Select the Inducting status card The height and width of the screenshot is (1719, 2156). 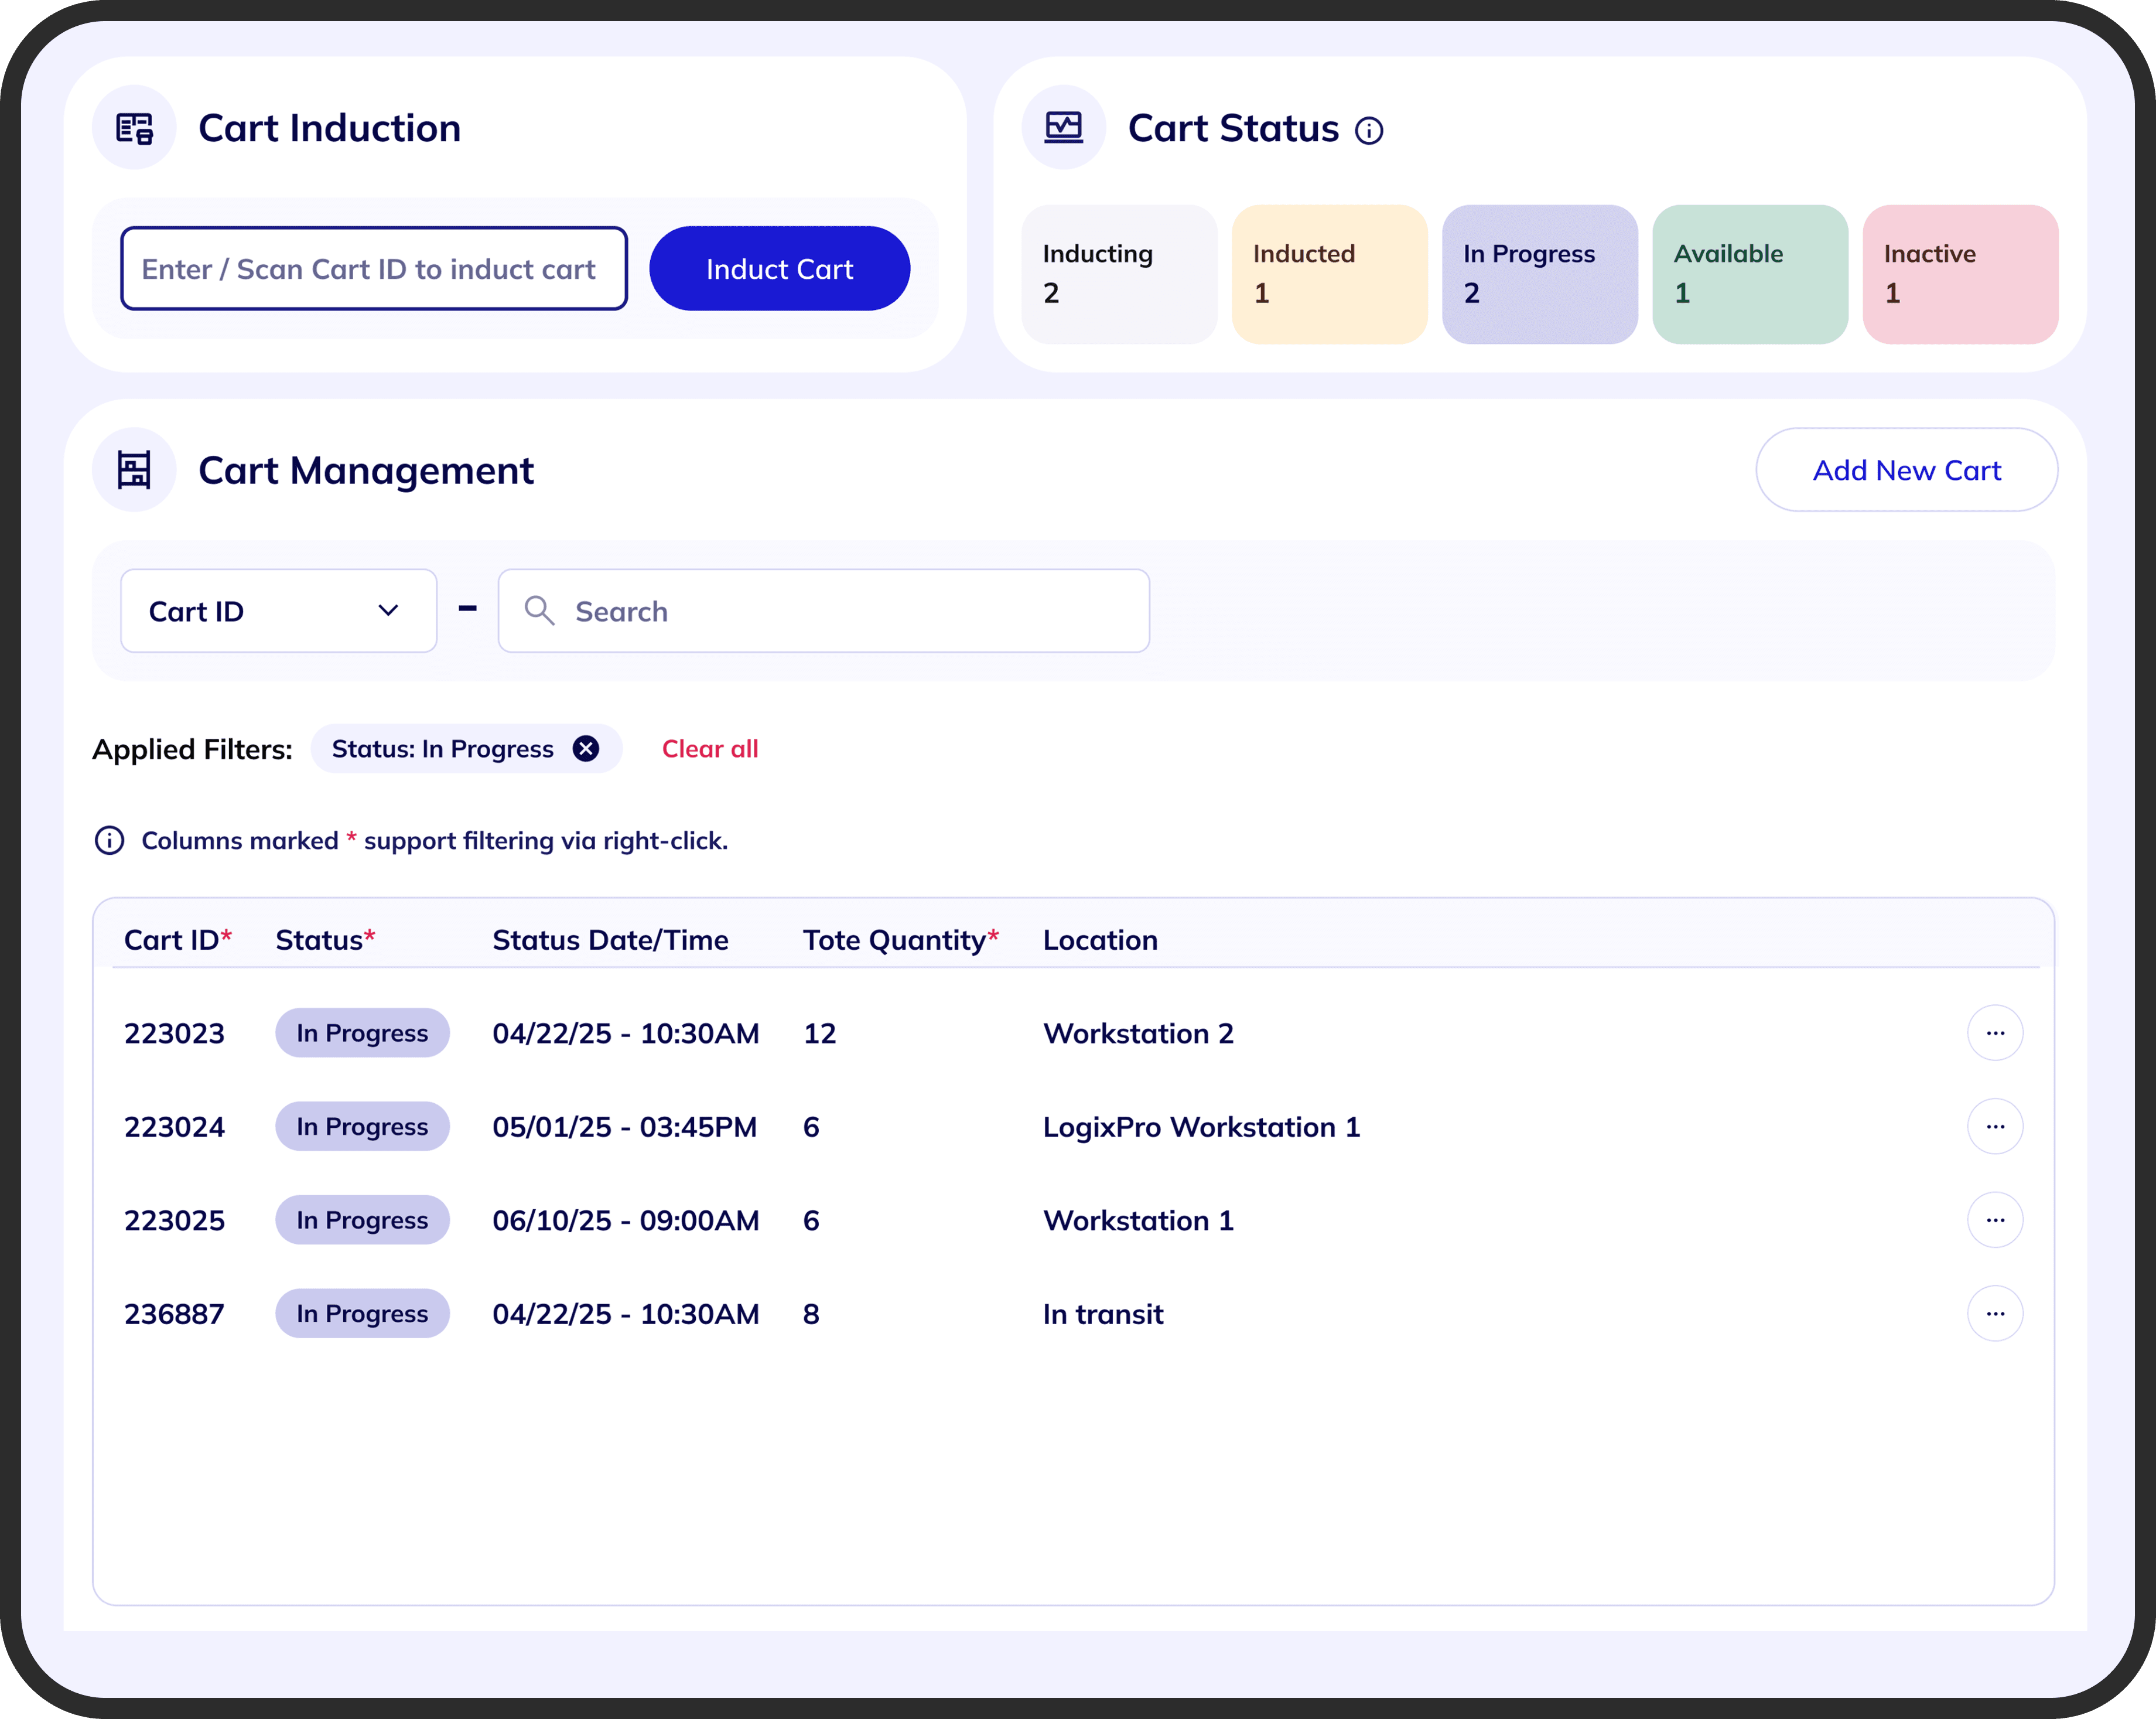click(x=1119, y=274)
